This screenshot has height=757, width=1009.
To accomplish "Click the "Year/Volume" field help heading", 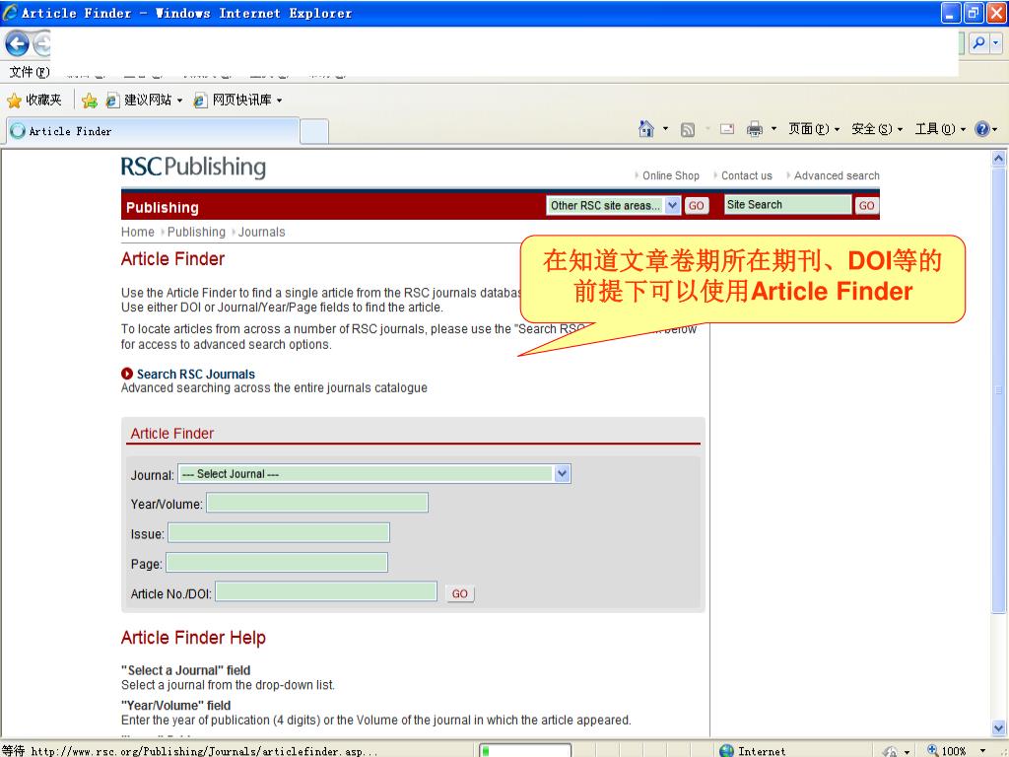I will pyautogui.click(x=175, y=705).
